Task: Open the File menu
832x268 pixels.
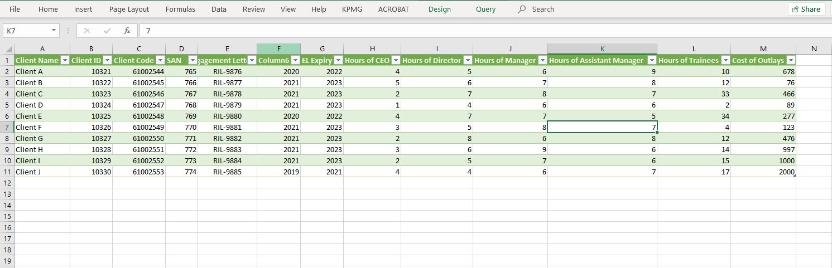Action: coord(15,9)
